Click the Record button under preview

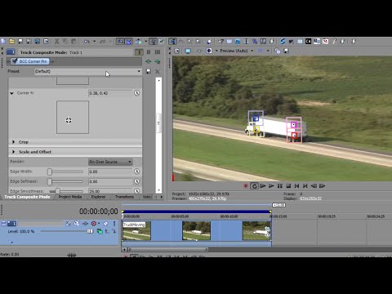pos(246,186)
